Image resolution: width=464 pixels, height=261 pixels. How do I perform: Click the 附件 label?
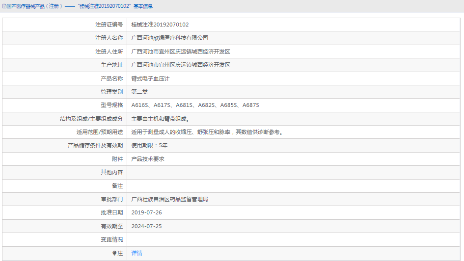click(117, 159)
